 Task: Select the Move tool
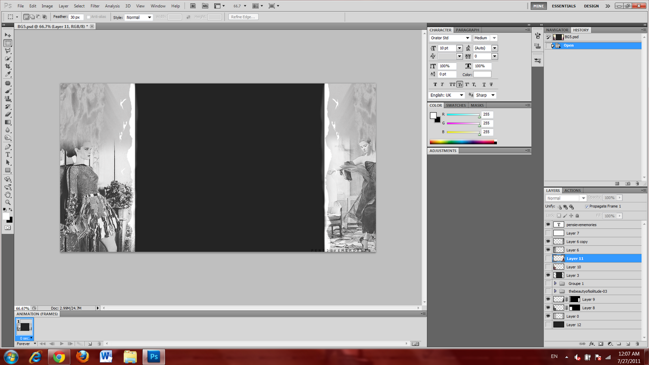point(7,35)
